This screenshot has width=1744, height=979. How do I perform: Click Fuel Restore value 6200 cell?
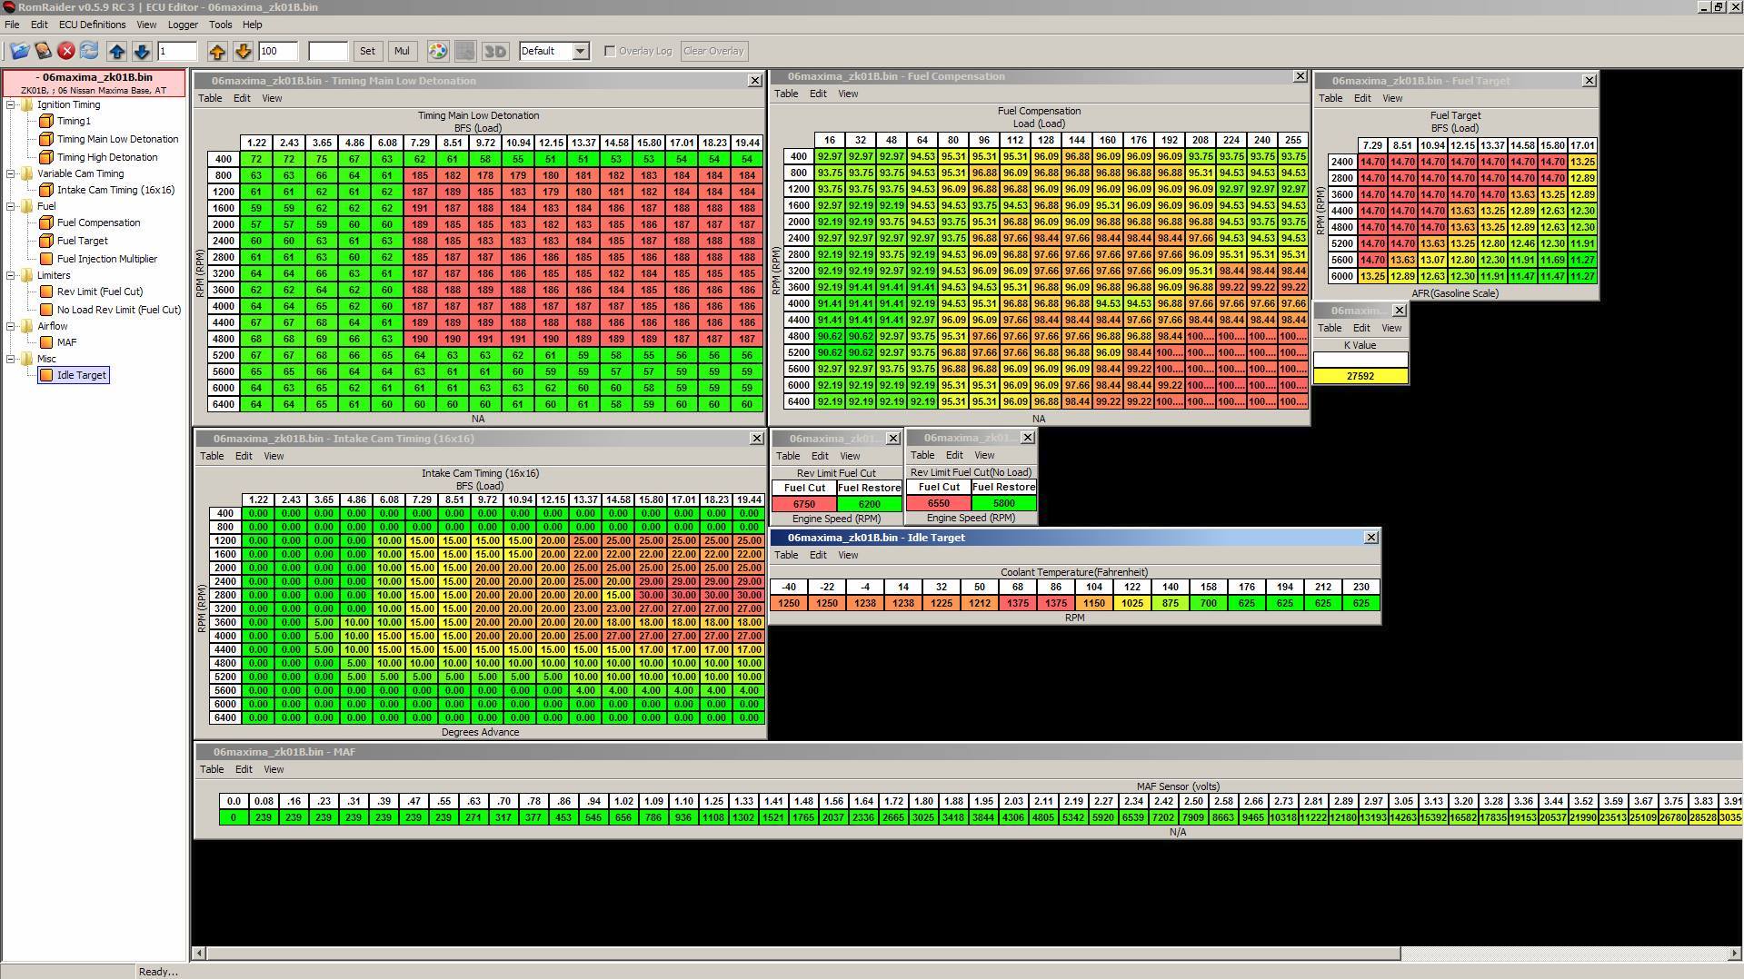tap(869, 504)
